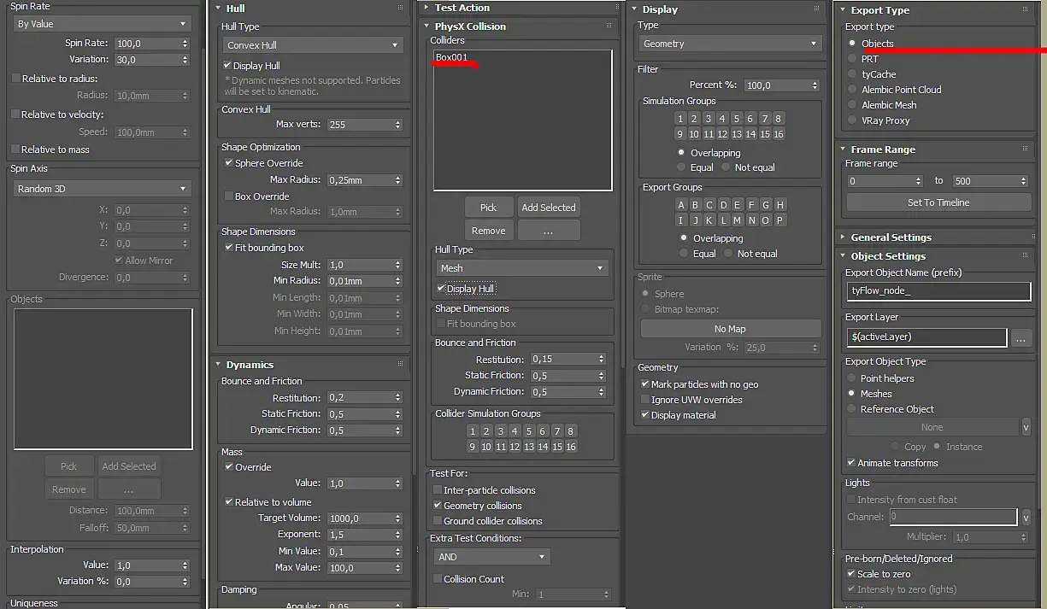The height and width of the screenshot is (609, 1047).
Task: Enable the Collision Count checkbox
Action: point(437,579)
